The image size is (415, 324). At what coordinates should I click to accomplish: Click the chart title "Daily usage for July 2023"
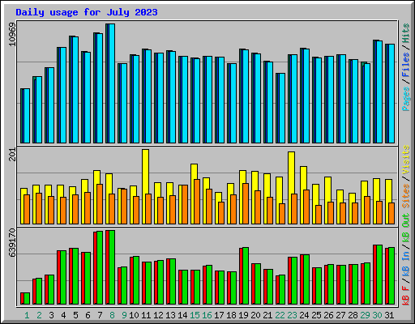coord(87,12)
